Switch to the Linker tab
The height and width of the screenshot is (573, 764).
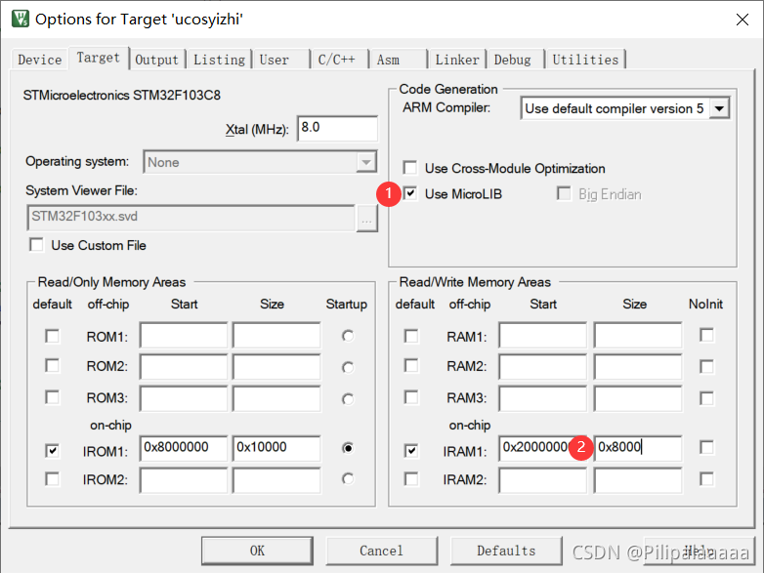tap(457, 60)
